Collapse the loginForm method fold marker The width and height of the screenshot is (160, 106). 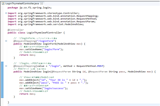6,41
